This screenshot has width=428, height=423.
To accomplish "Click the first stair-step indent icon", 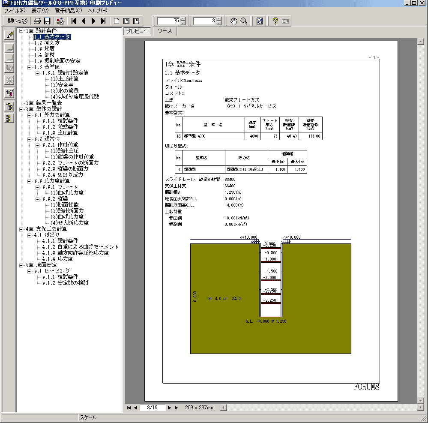I will point(9,48).
